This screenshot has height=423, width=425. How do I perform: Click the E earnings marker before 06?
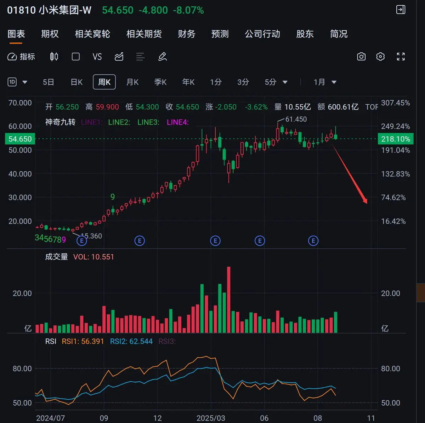point(260,241)
